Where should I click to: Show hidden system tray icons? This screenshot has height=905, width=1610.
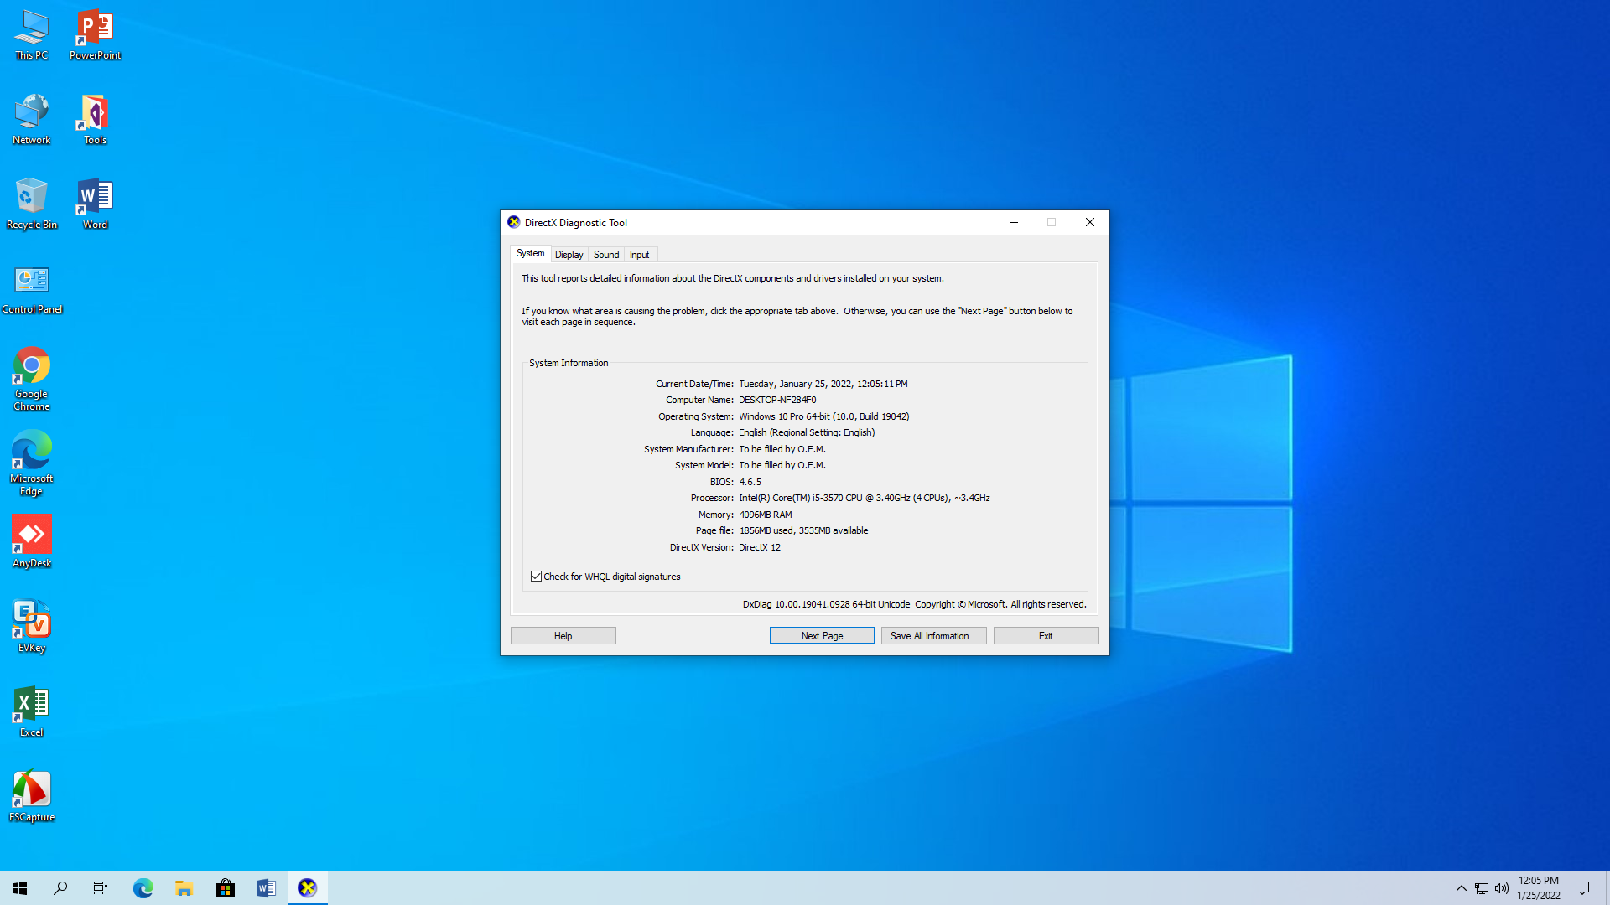[1461, 888]
